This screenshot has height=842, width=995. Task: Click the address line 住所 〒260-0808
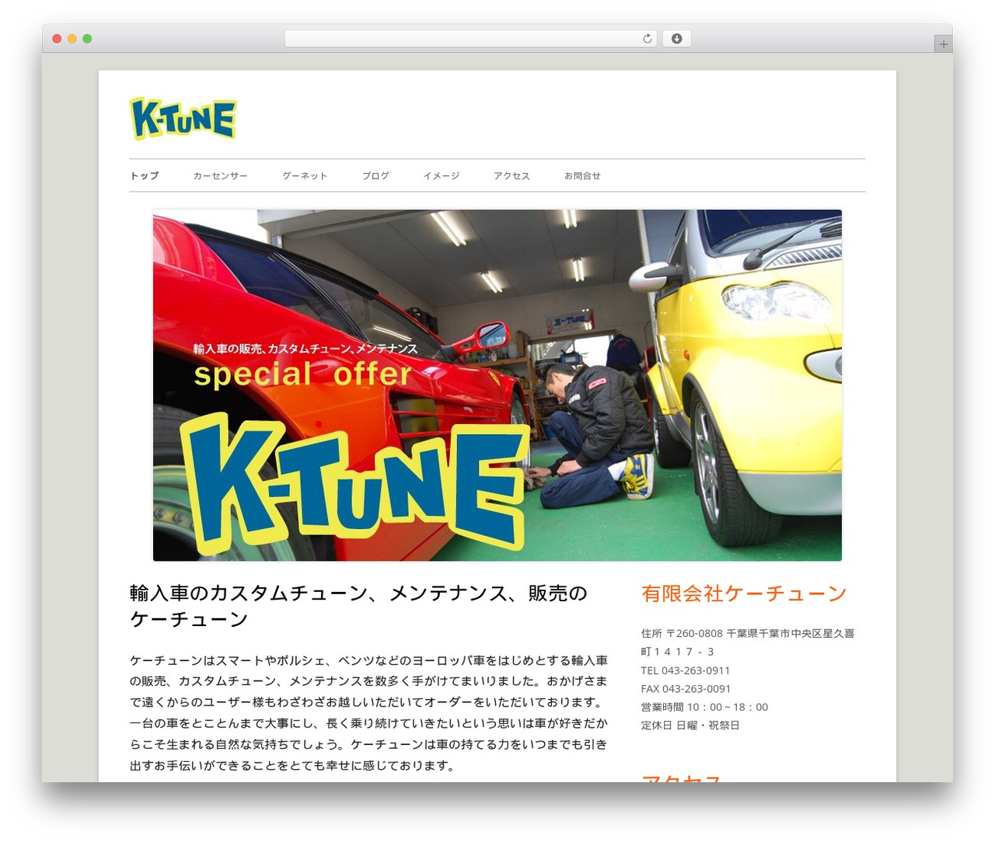click(x=748, y=642)
